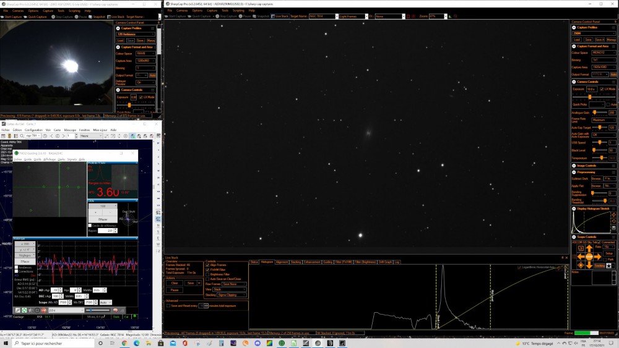This screenshot has width=619, height=348.
Task: Click histogram stretch reset icon
Action: pos(613,221)
